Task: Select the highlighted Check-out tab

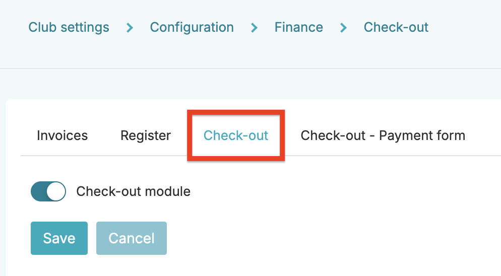Action: pos(236,135)
